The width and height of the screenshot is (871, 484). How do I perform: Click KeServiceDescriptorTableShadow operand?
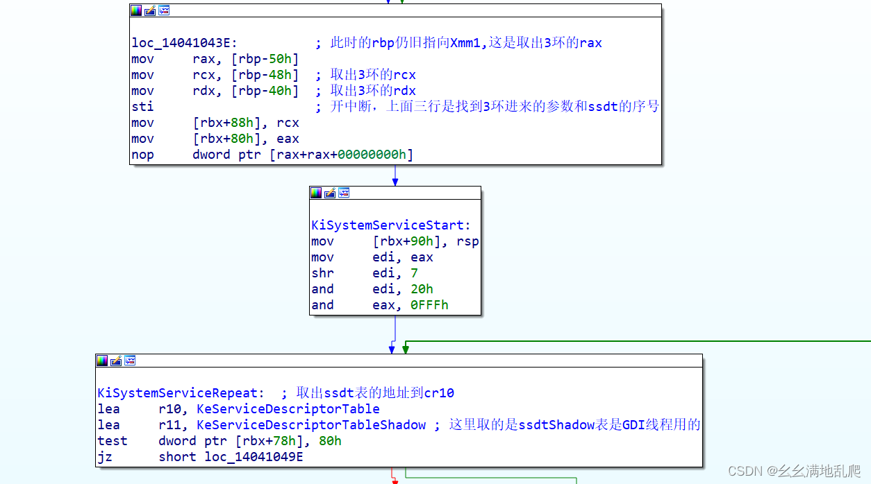point(311,425)
